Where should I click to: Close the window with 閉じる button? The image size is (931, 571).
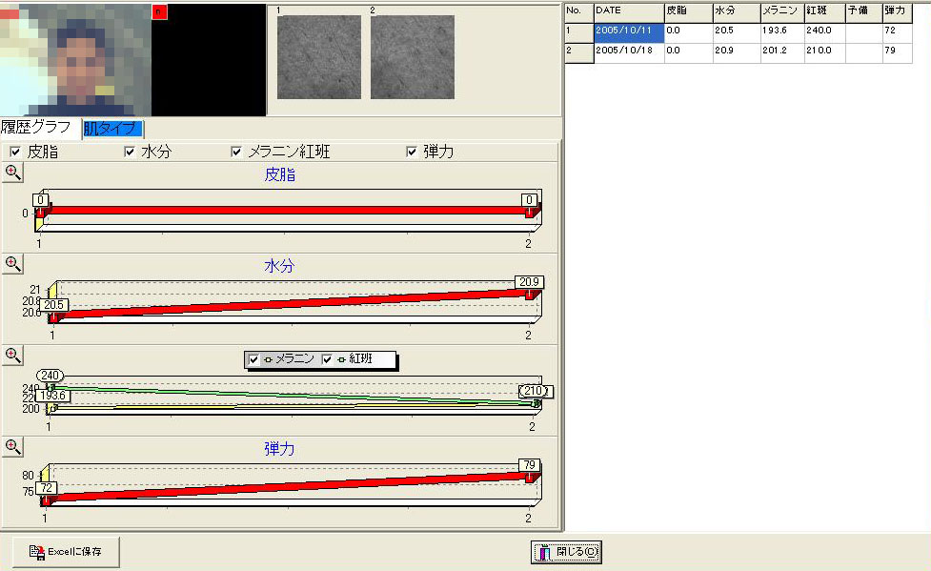click(x=566, y=552)
